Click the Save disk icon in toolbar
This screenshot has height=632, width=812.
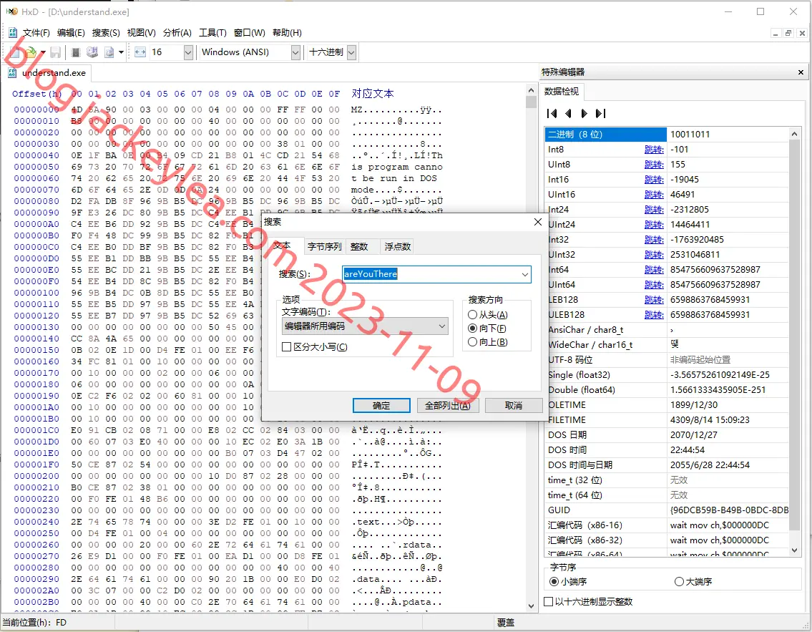click(55, 52)
